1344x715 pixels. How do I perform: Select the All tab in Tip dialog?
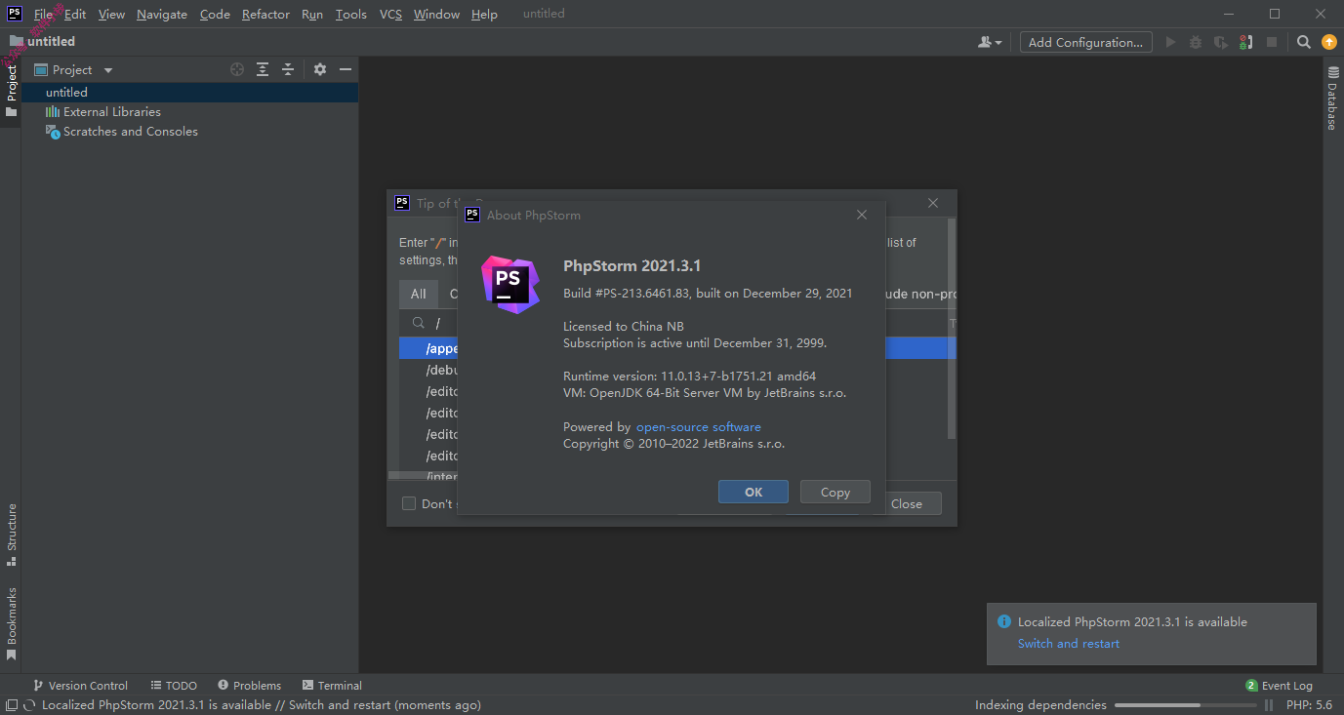pyautogui.click(x=419, y=294)
